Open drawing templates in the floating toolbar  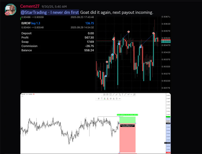99,99
